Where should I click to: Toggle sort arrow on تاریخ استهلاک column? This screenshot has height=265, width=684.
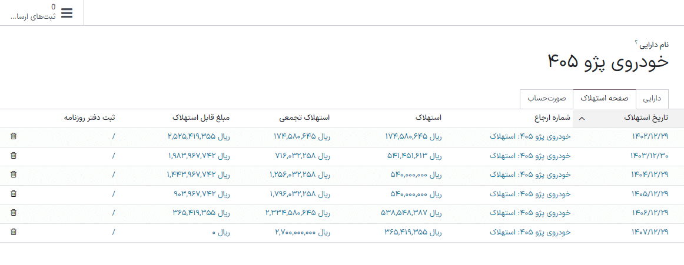[582, 118]
